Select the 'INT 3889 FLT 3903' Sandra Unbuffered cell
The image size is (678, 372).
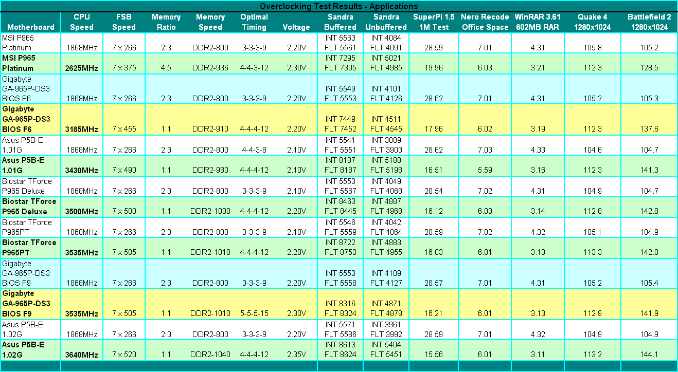click(x=386, y=144)
